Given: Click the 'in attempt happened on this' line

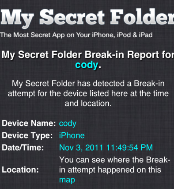Looking at the screenshot, I should click(x=110, y=170).
